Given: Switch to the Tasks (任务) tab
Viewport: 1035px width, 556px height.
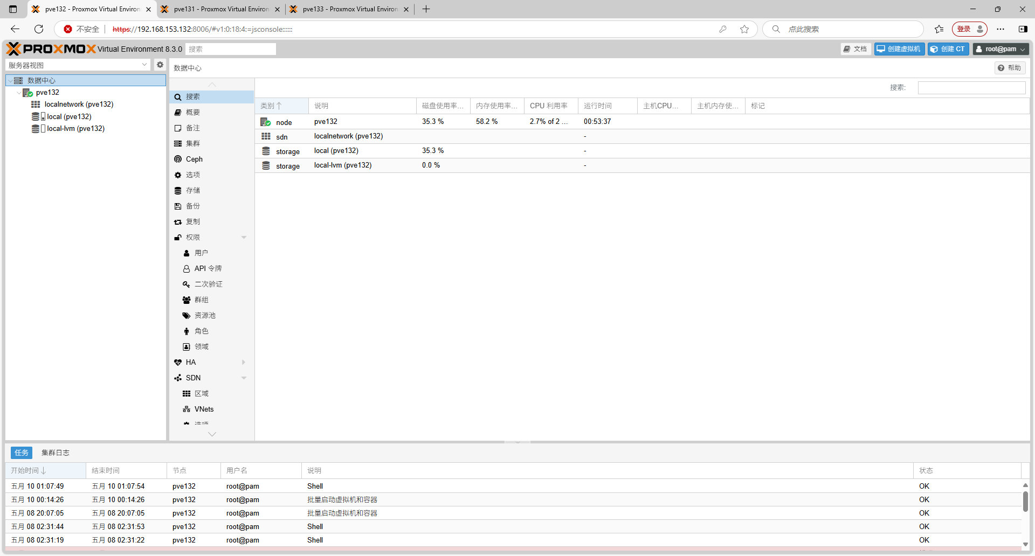Looking at the screenshot, I should point(22,453).
